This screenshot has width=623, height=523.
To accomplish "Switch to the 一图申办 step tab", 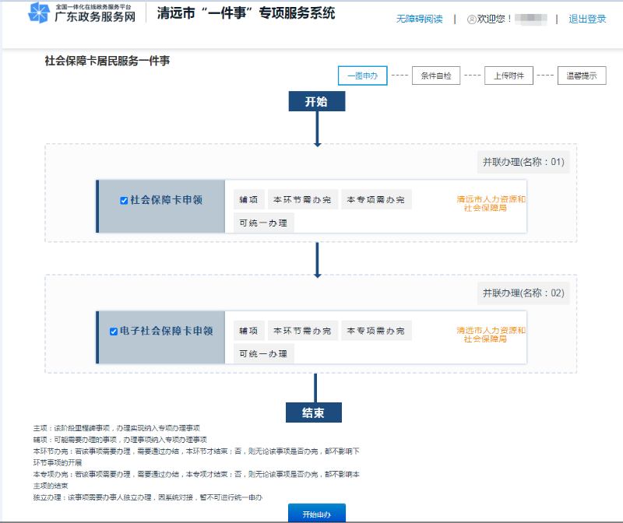I will point(362,75).
